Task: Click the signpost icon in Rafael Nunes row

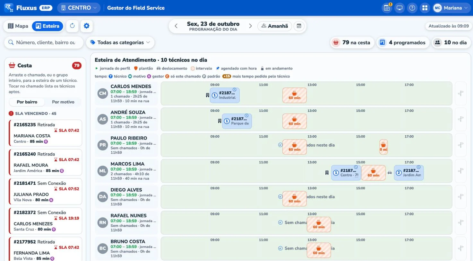Action: tap(461, 222)
